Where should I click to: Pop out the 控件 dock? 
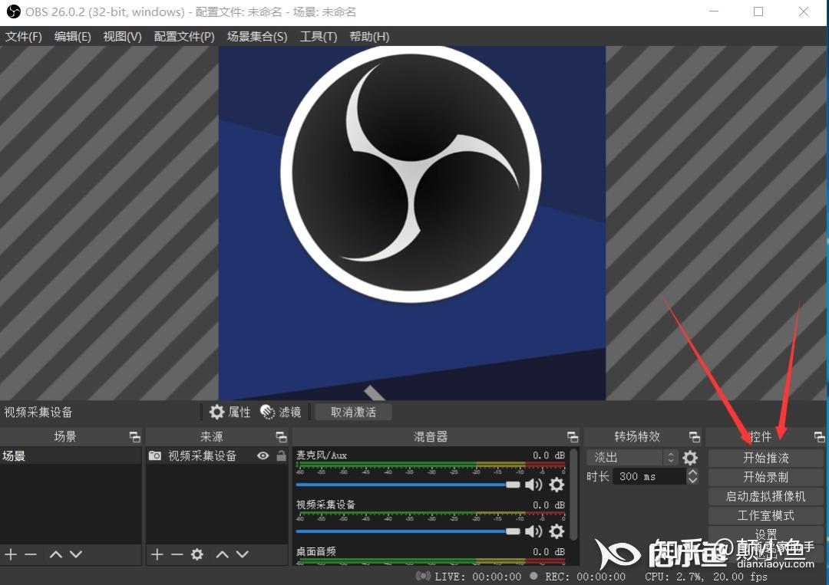pyautogui.click(x=820, y=436)
